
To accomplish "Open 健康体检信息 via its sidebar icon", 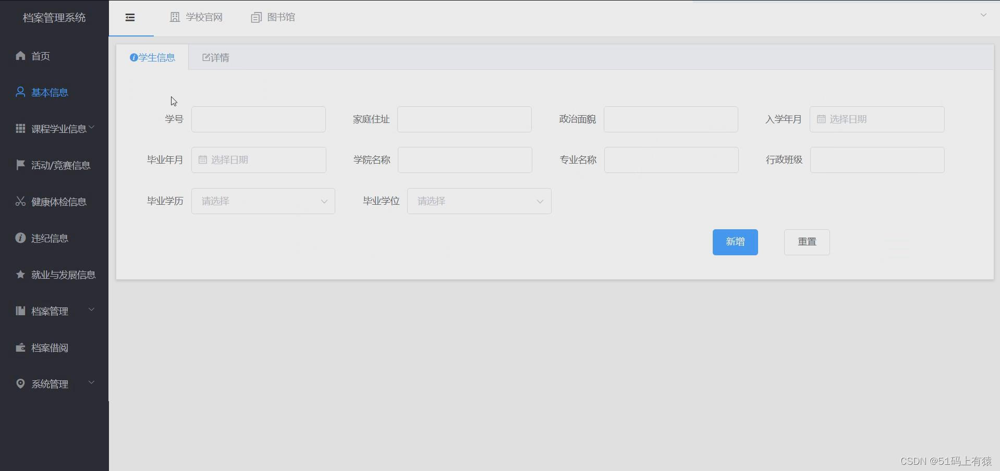I will pyautogui.click(x=20, y=202).
